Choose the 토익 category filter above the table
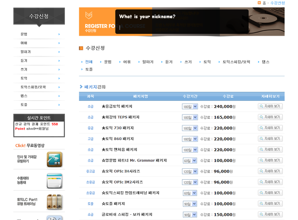The height and width of the screenshot is (220, 298). pyautogui.click(x=207, y=62)
